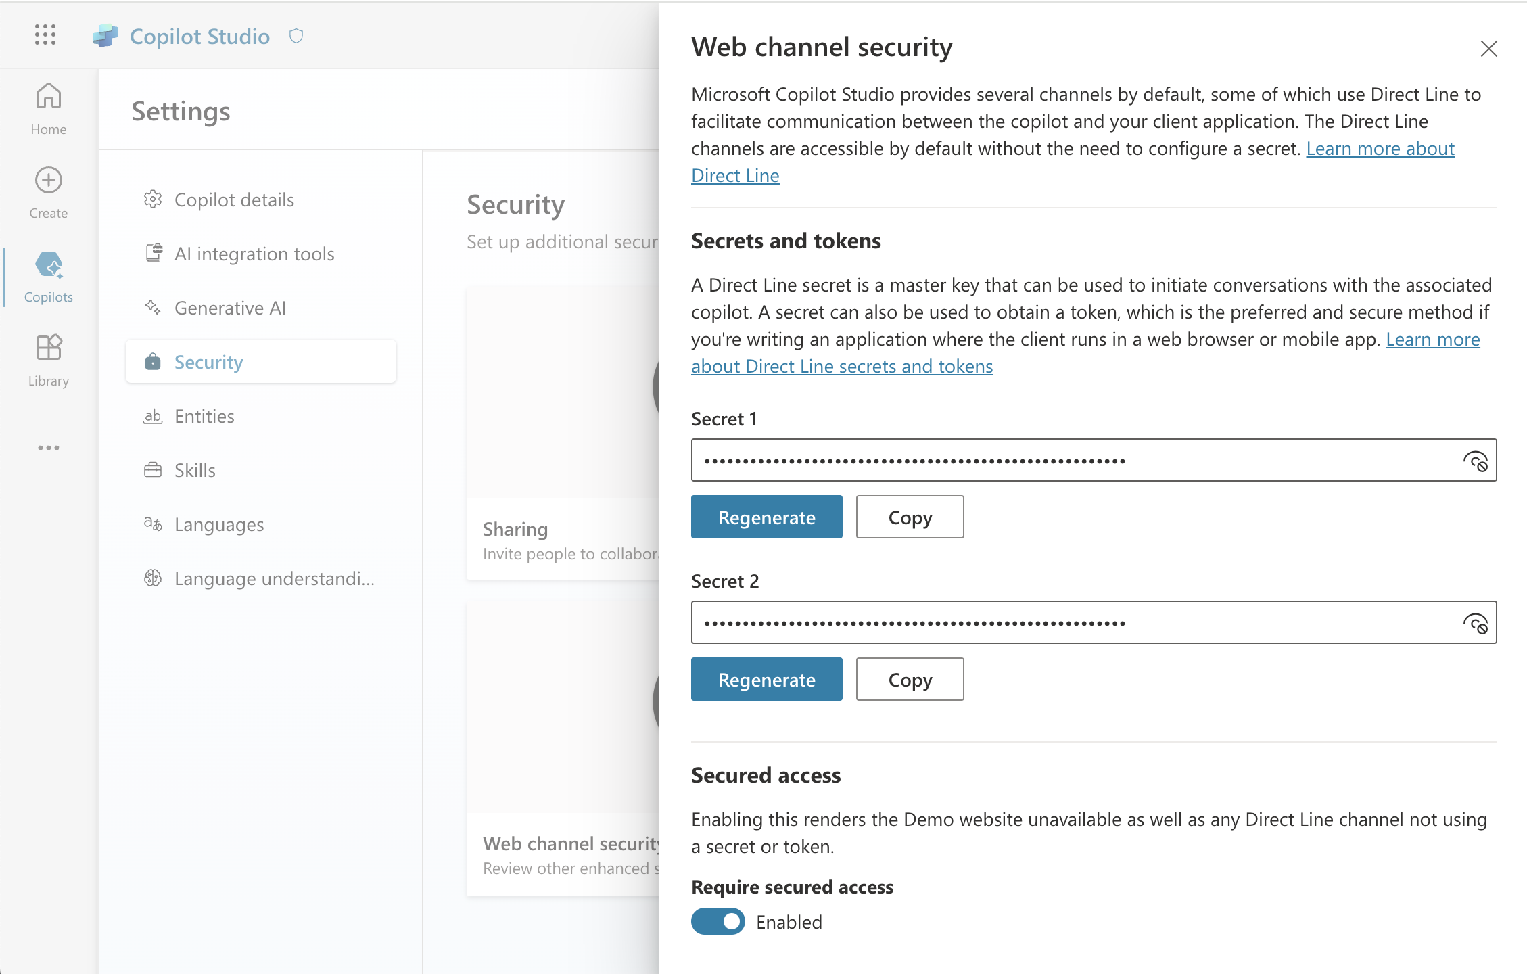The image size is (1527, 974).
Task: Open AI integration tools settings
Action: (261, 254)
